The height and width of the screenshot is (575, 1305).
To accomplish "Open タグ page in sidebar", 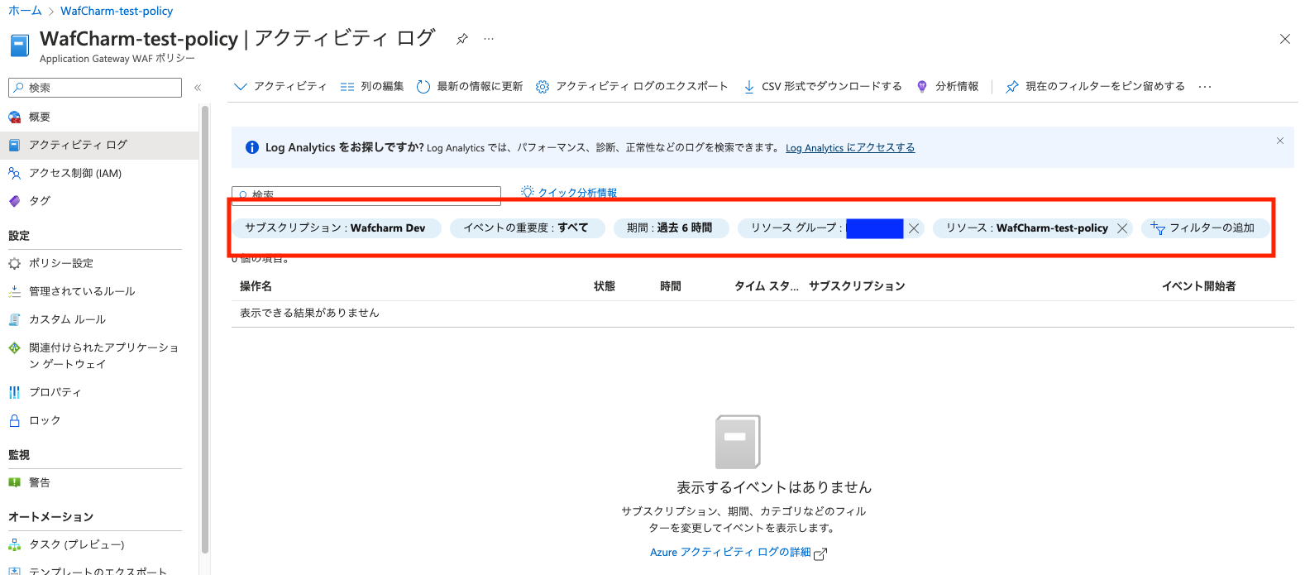I will pyautogui.click(x=99, y=201).
